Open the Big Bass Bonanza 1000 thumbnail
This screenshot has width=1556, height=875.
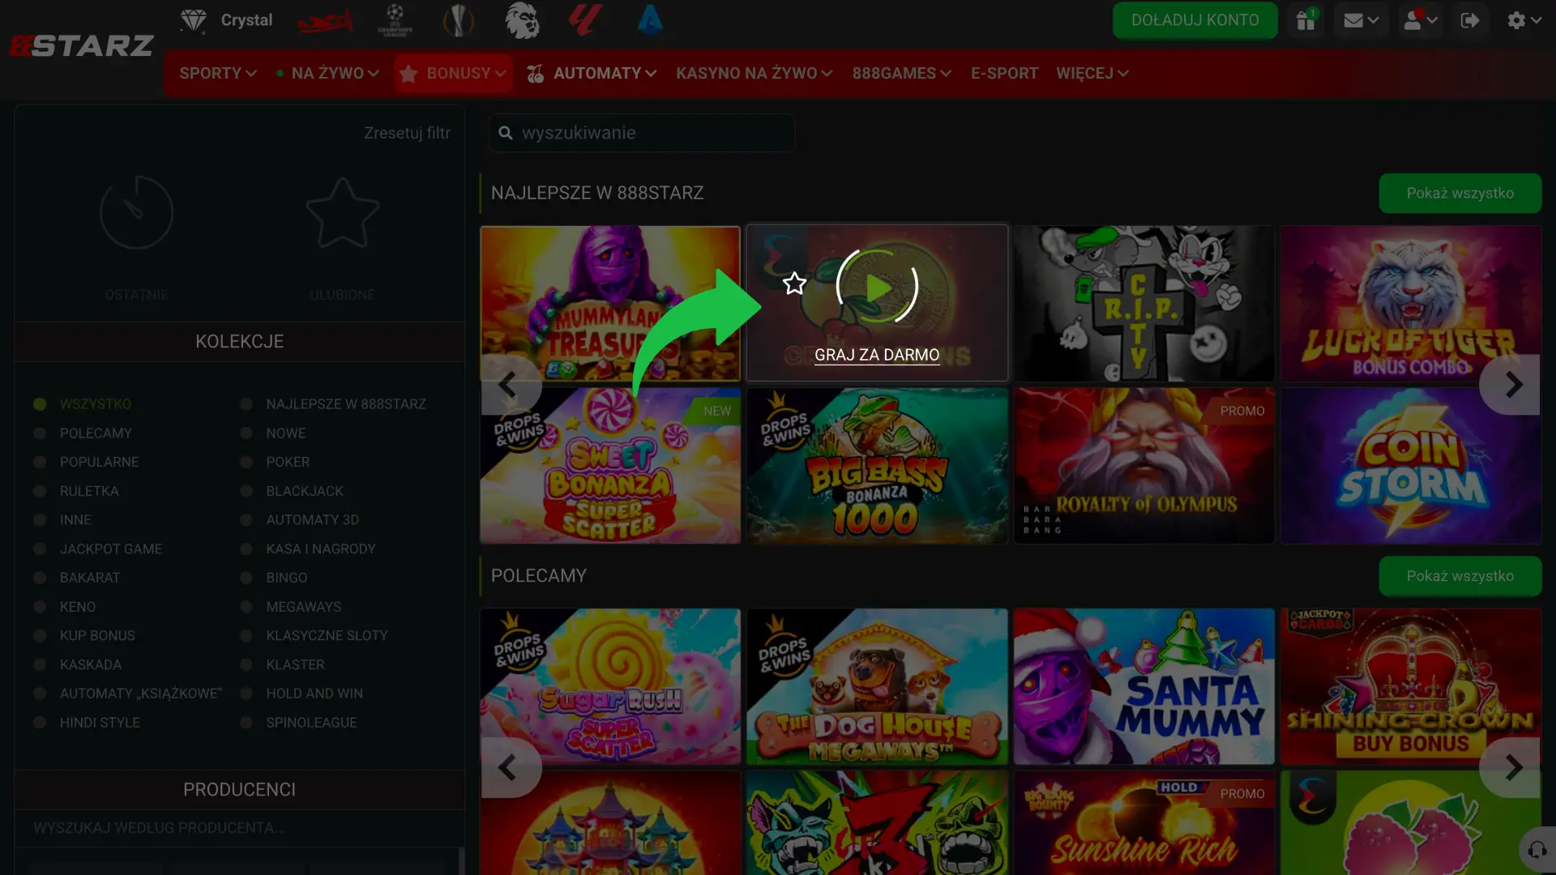(877, 466)
